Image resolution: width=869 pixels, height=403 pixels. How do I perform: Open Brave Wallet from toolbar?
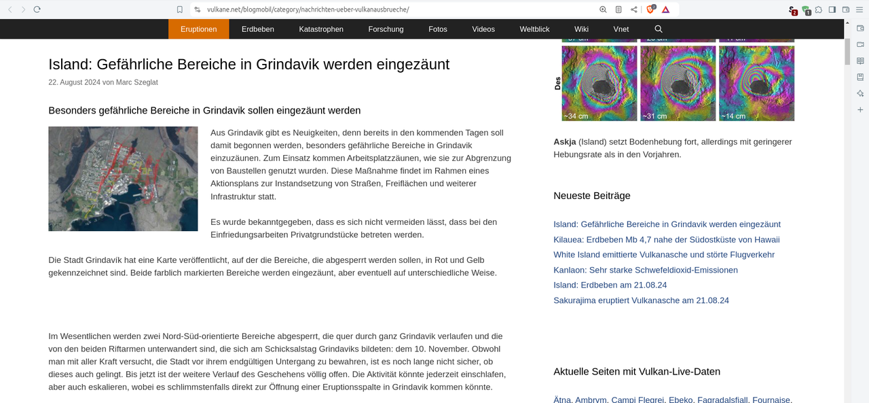(x=846, y=10)
